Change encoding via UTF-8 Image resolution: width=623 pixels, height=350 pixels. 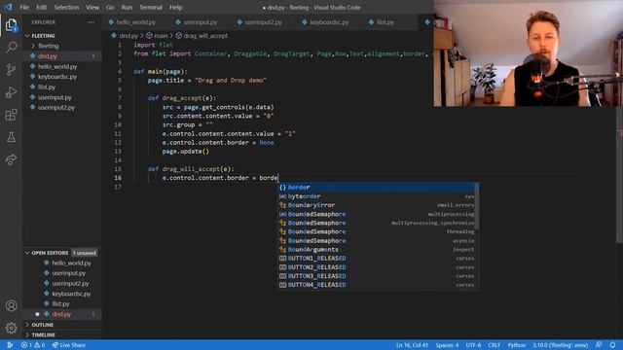click(x=473, y=345)
